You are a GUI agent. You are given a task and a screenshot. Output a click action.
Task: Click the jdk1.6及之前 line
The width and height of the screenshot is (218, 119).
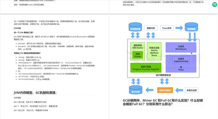[30, 102]
